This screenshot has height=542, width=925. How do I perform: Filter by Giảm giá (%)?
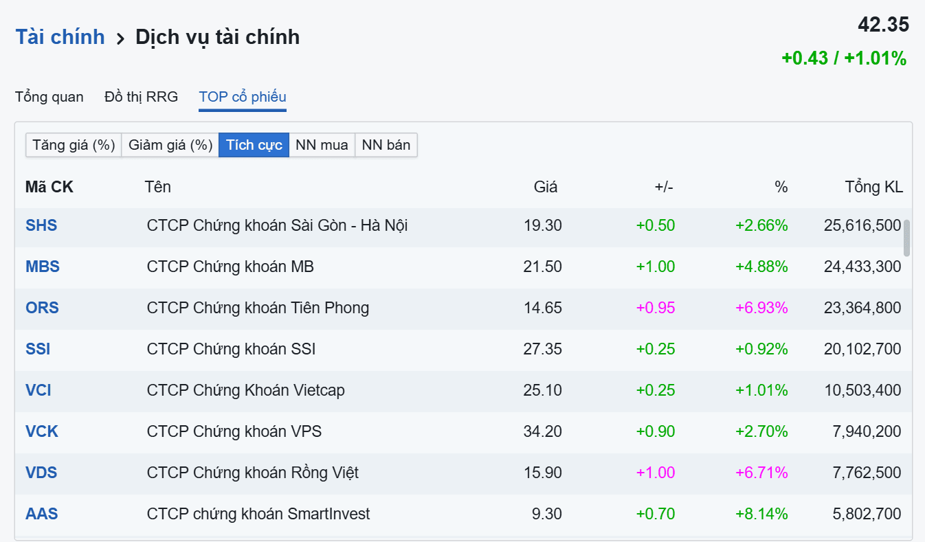point(170,145)
